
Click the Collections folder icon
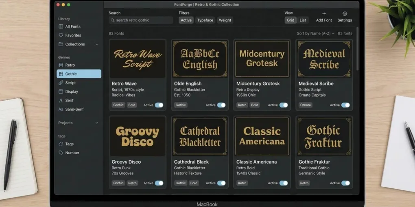(61, 44)
